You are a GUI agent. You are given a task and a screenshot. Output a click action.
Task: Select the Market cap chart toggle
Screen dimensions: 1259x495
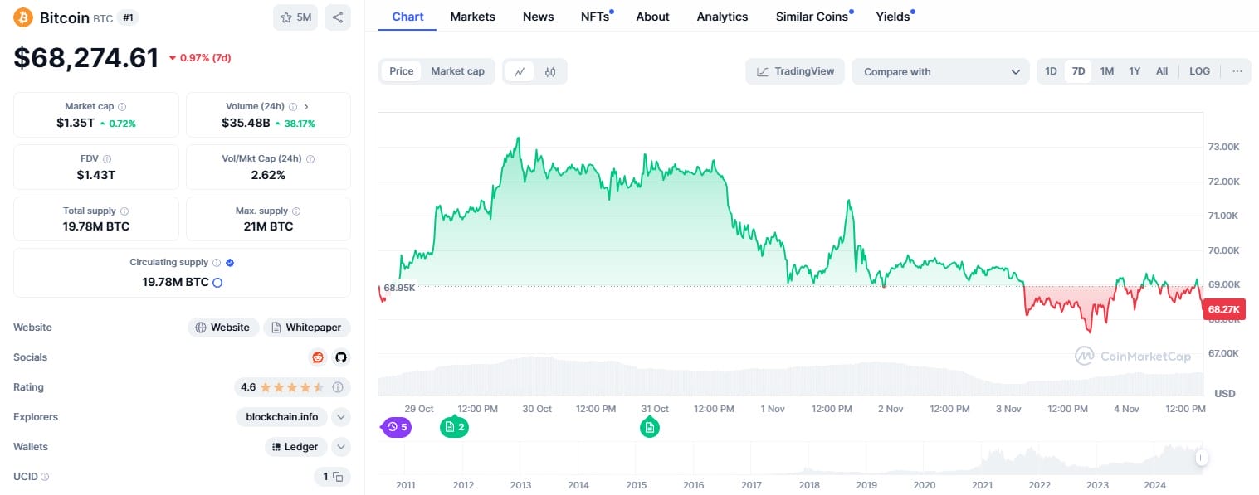point(457,71)
